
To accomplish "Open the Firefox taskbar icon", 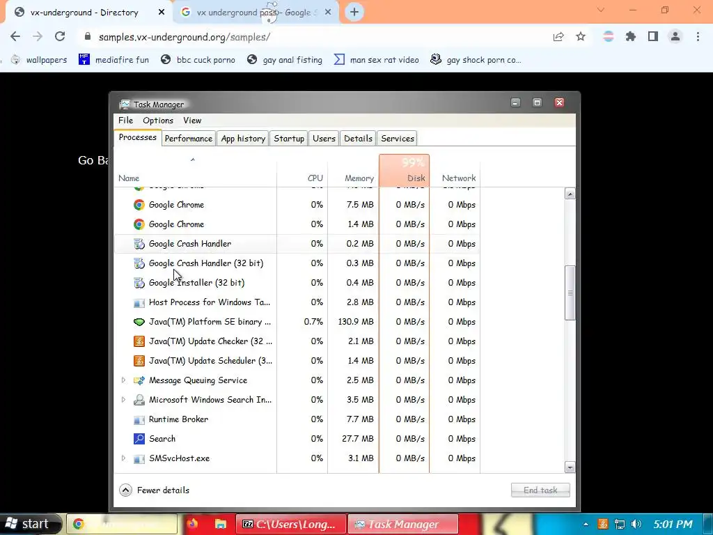I will 192,524.
